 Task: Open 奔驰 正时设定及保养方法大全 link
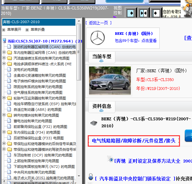153,161
